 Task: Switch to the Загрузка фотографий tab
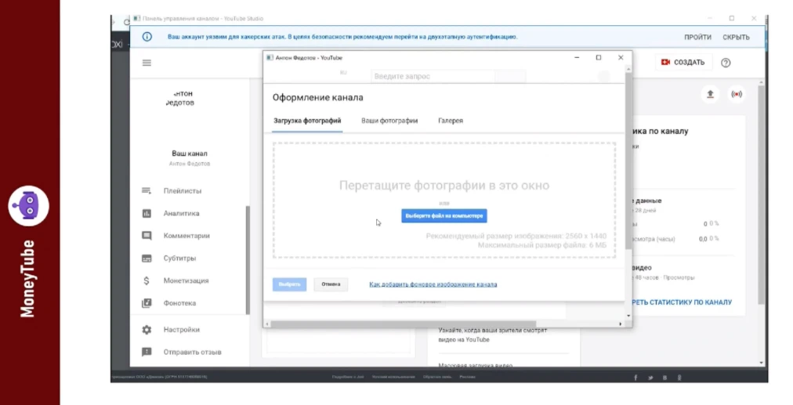[307, 121]
